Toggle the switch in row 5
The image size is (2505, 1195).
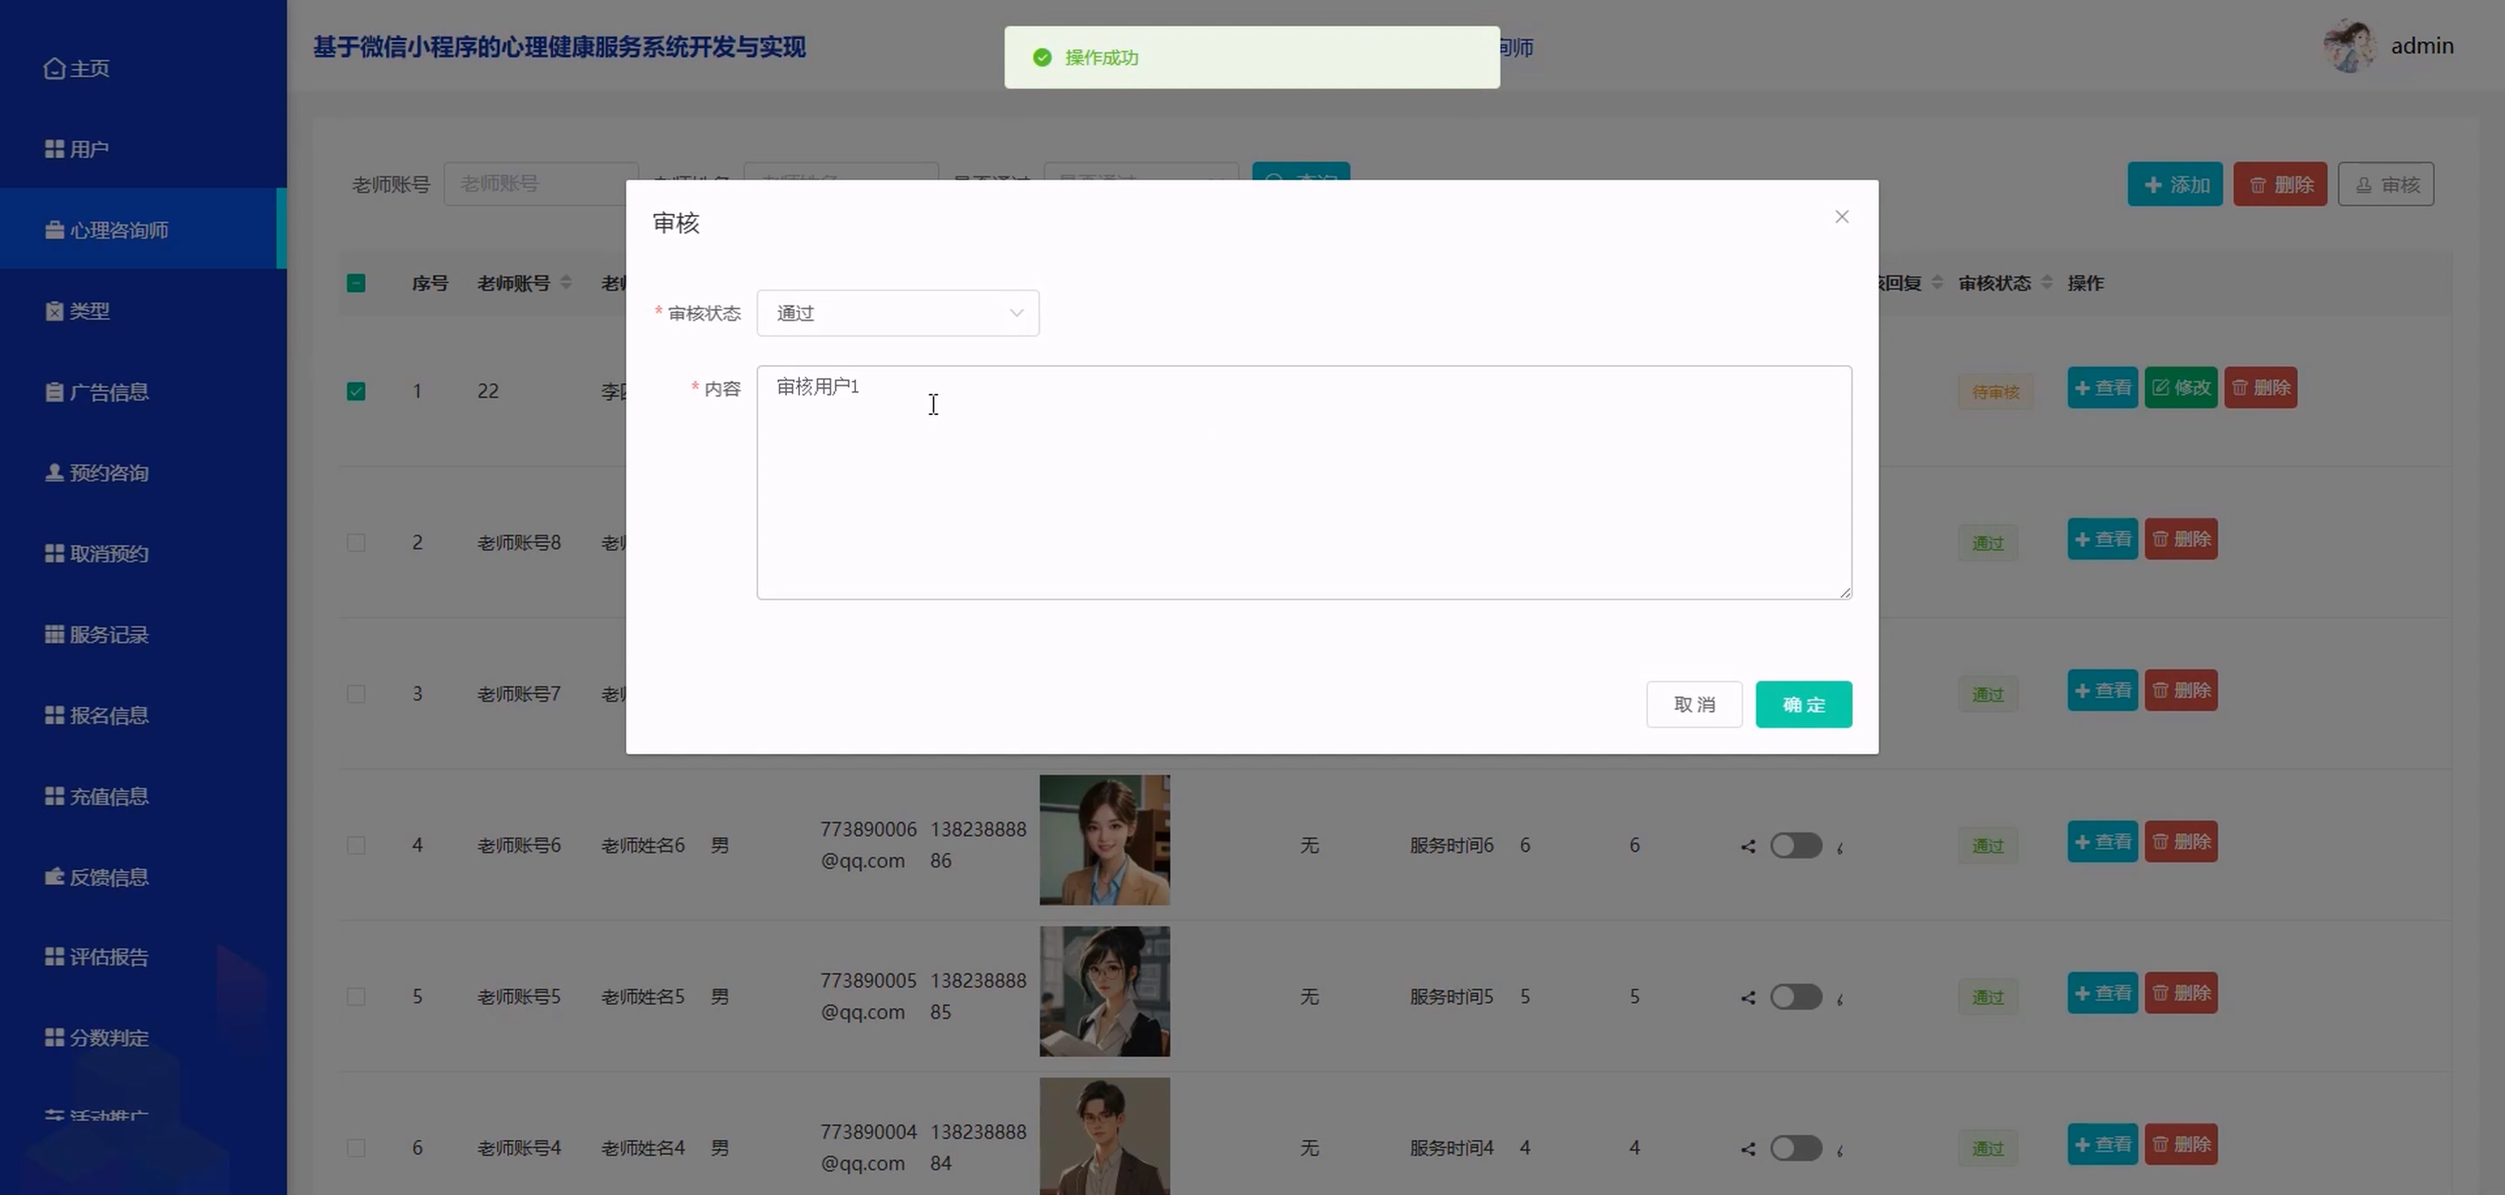[x=1795, y=998]
